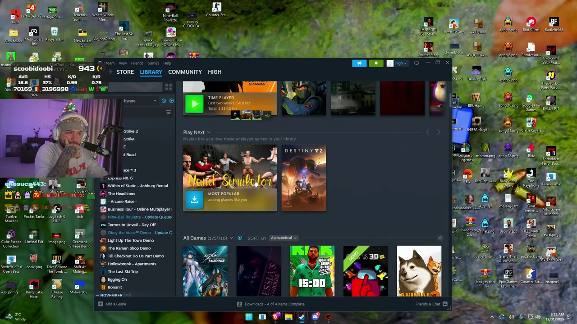Open the Hand Simulator banner
The image size is (577, 324).
click(230, 166)
